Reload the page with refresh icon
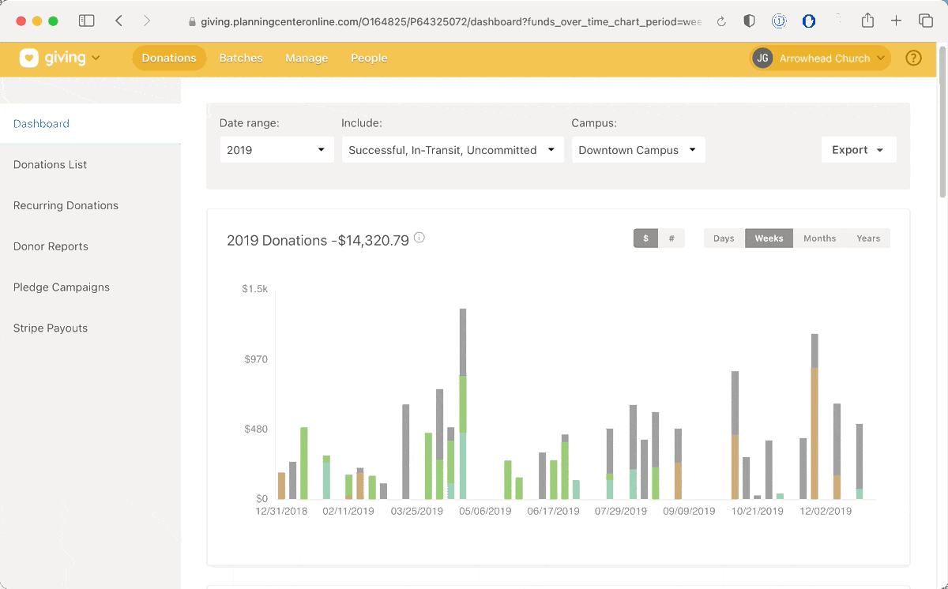Image resolution: width=948 pixels, height=589 pixels. coord(721,22)
